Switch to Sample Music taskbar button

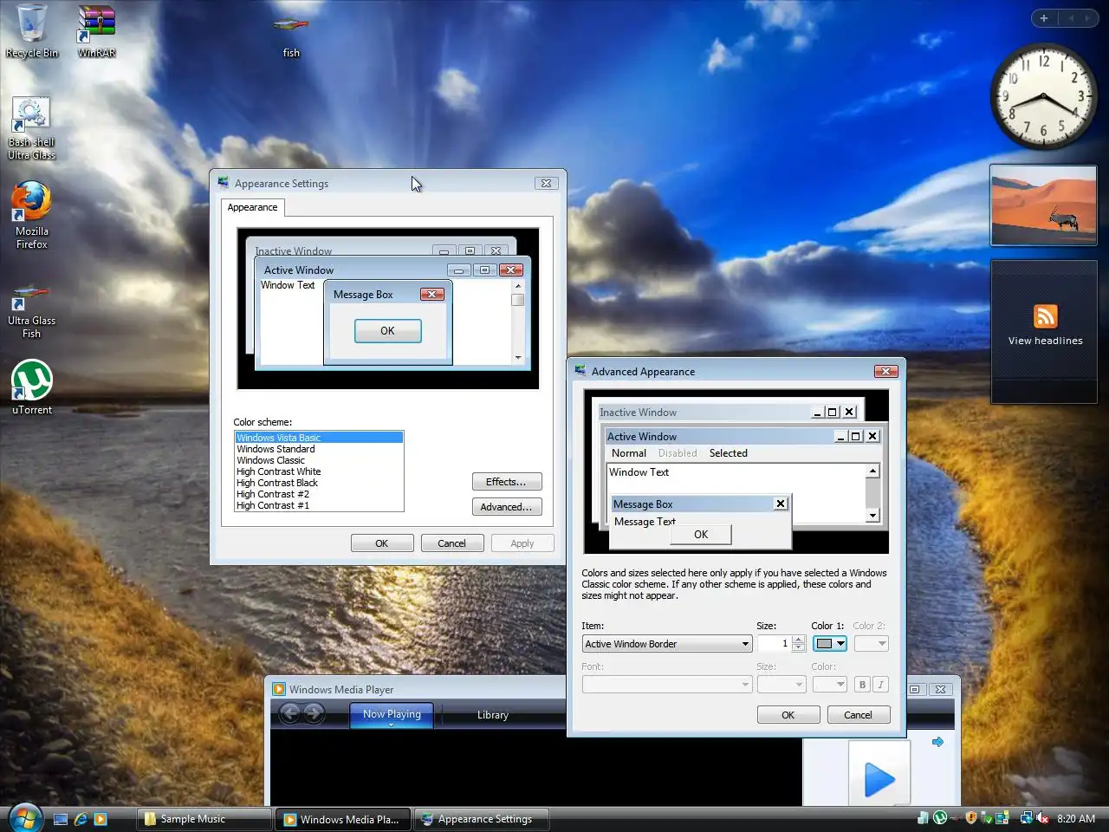click(204, 819)
